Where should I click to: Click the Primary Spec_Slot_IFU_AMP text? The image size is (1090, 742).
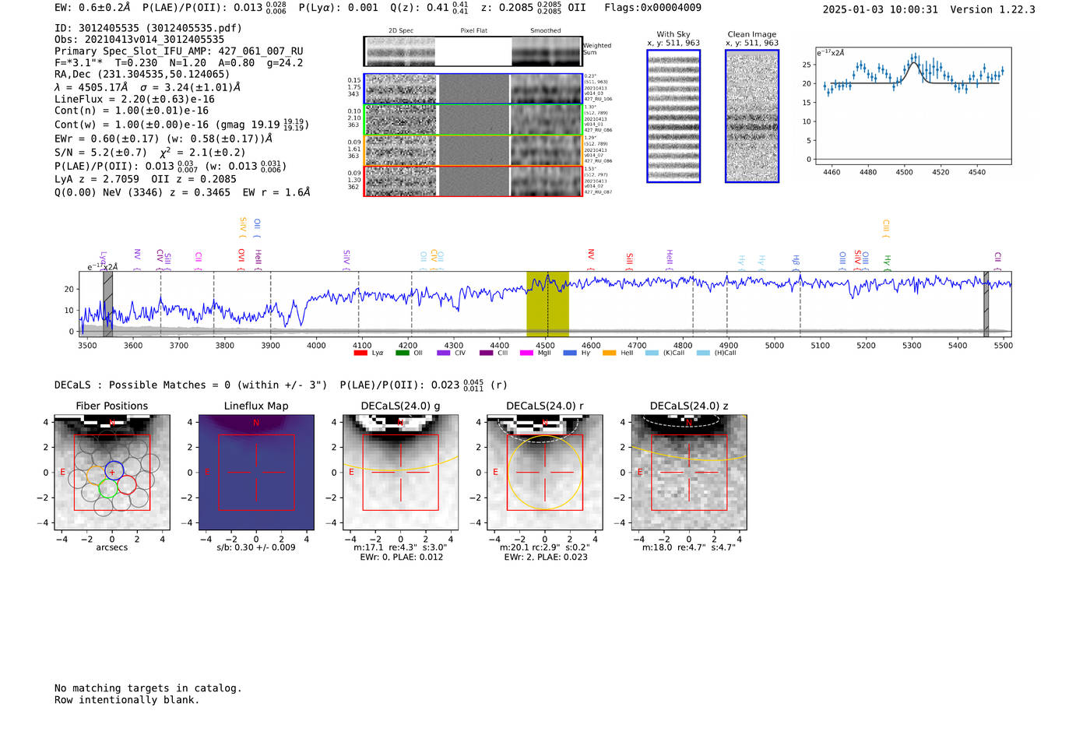click(x=178, y=51)
